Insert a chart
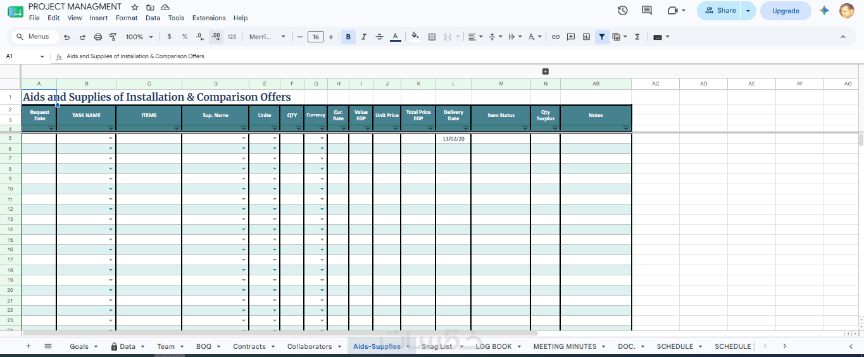Screen dimensions: 864x357 click(x=586, y=37)
